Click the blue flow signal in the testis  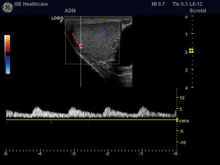pos(106,33)
